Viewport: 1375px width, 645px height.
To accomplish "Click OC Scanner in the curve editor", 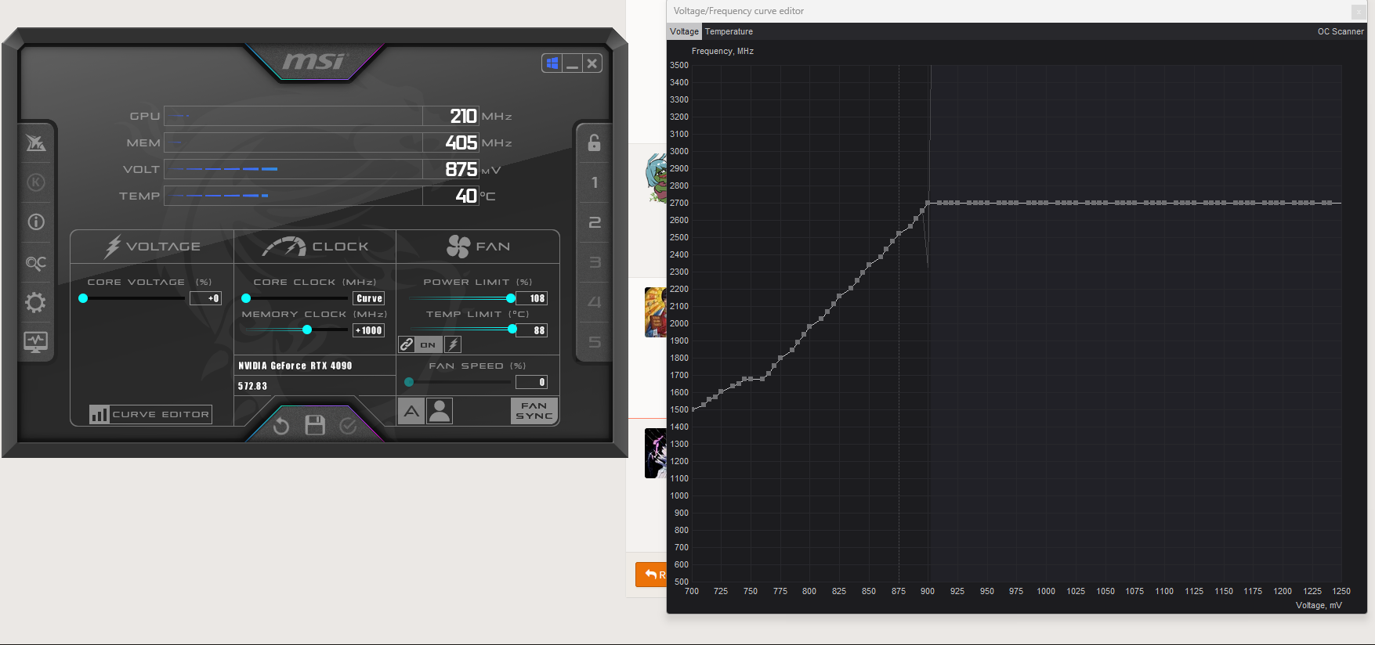I will coord(1341,31).
